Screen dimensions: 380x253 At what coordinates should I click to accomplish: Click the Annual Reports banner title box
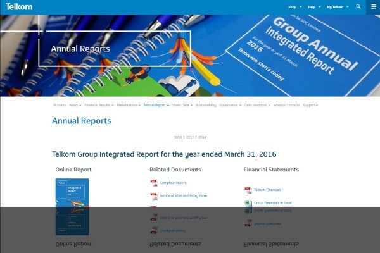[115, 49]
